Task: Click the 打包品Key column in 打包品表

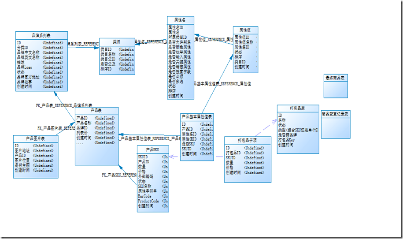Action: [286, 140]
